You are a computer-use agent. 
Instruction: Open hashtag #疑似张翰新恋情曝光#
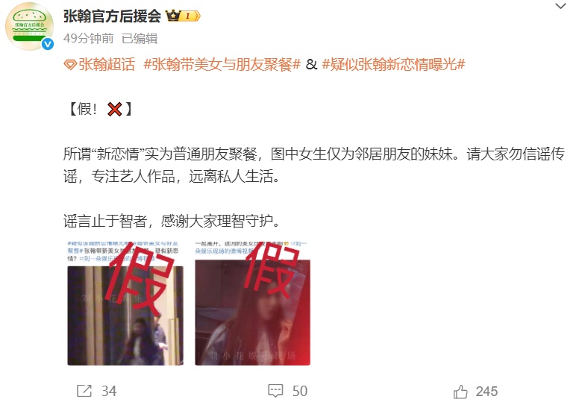[x=394, y=64]
